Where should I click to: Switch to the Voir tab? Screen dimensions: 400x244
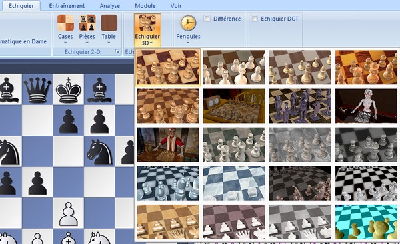click(x=176, y=5)
